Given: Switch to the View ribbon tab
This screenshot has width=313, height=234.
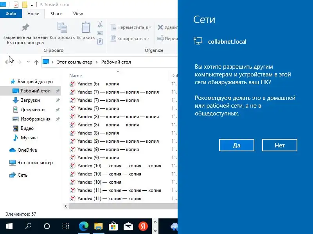Looking at the screenshot, I should coord(78,14).
